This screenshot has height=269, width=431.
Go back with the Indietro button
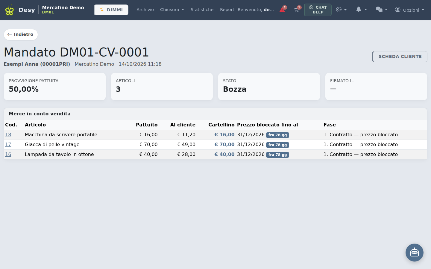(x=21, y=34)
